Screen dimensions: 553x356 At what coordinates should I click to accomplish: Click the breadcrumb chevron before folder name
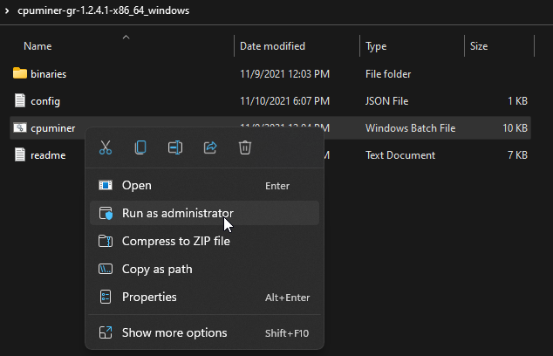point(7,10)
